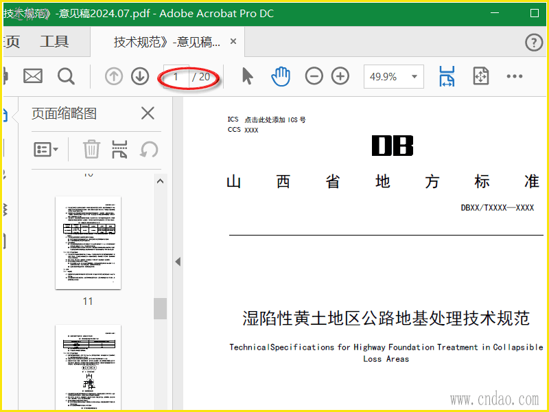Close the page thumbnails panel
Viewport: 549px width, 412px height.
(148, 113)
